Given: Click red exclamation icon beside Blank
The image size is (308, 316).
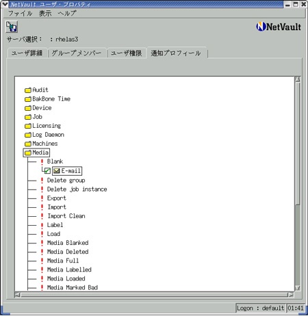Looking at the screenshot, I should (42, 161).
